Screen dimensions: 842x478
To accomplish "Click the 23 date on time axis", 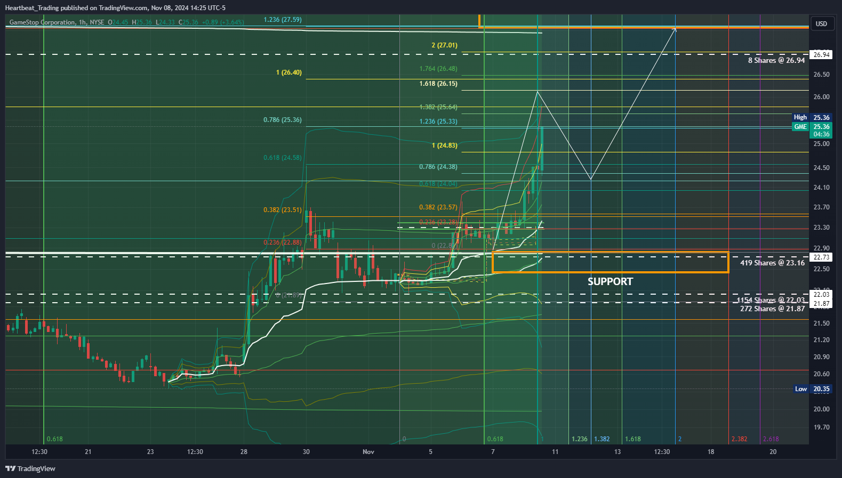I will pos(150,452).
